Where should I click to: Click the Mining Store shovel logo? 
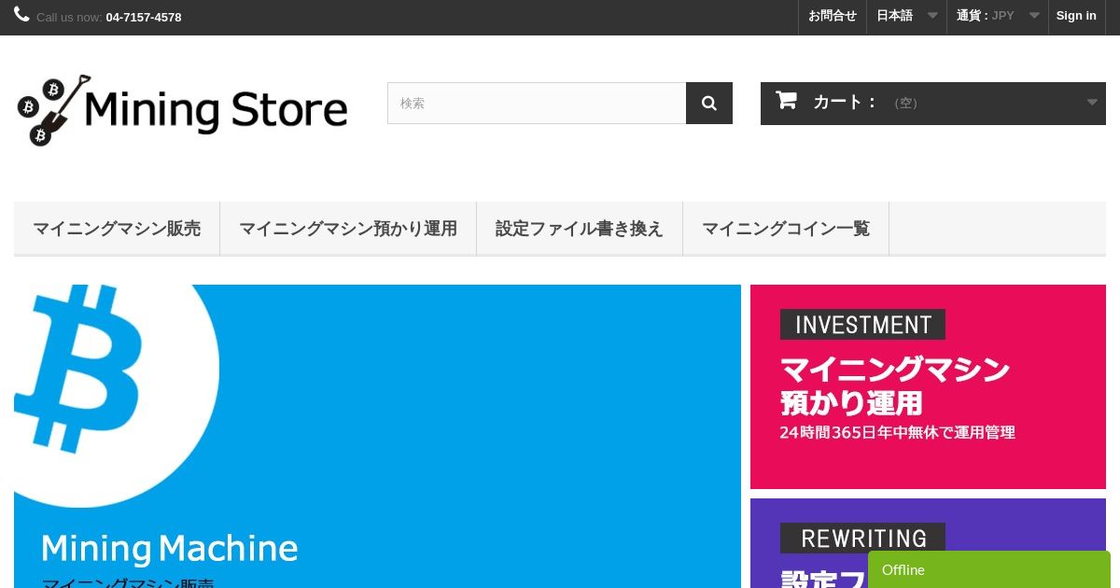tap(183, 110)
